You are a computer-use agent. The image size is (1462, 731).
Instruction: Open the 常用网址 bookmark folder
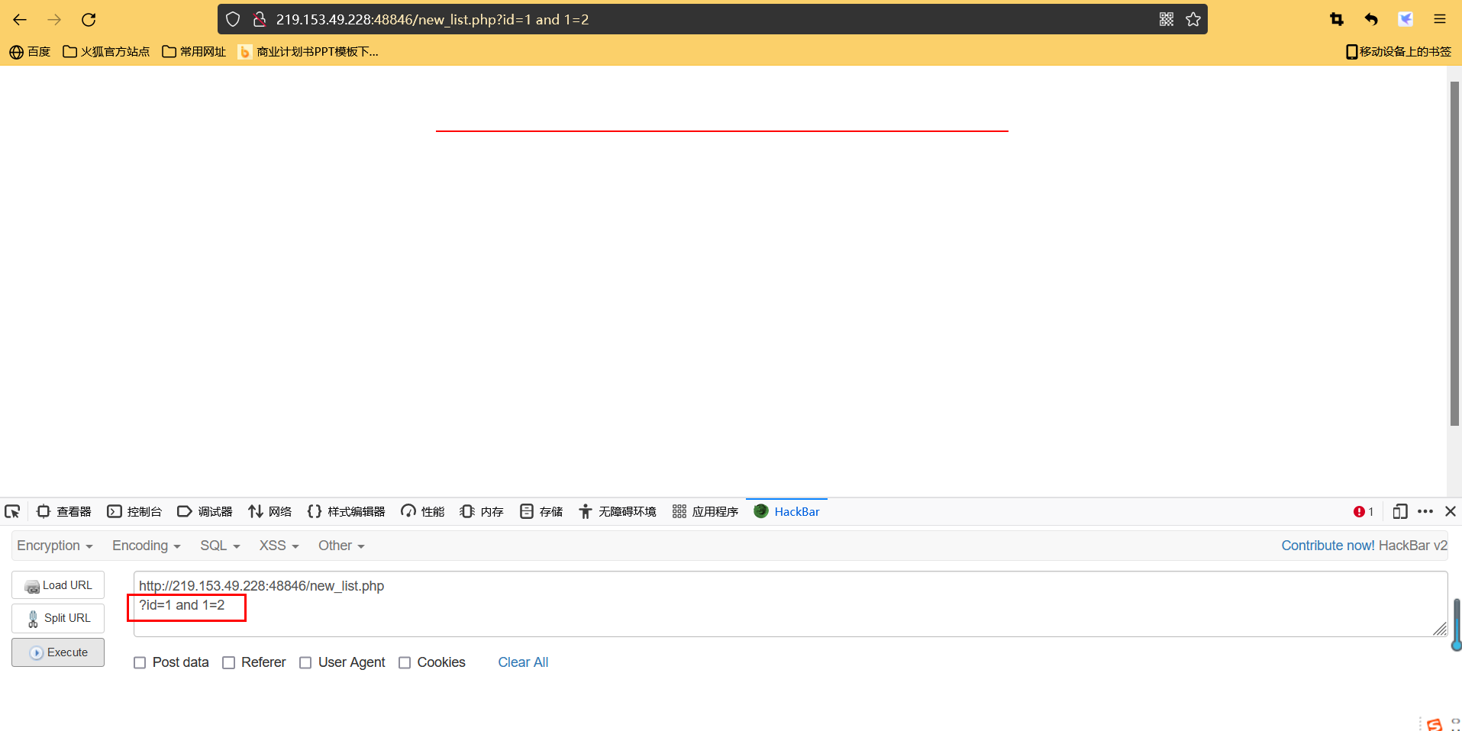(x=194, y=52)
